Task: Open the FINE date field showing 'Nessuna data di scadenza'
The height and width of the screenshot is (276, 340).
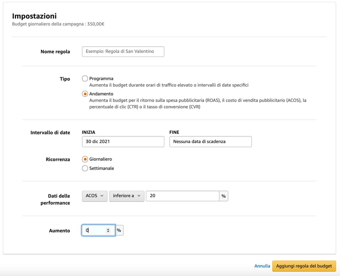Action: click(x=210, y=141)
